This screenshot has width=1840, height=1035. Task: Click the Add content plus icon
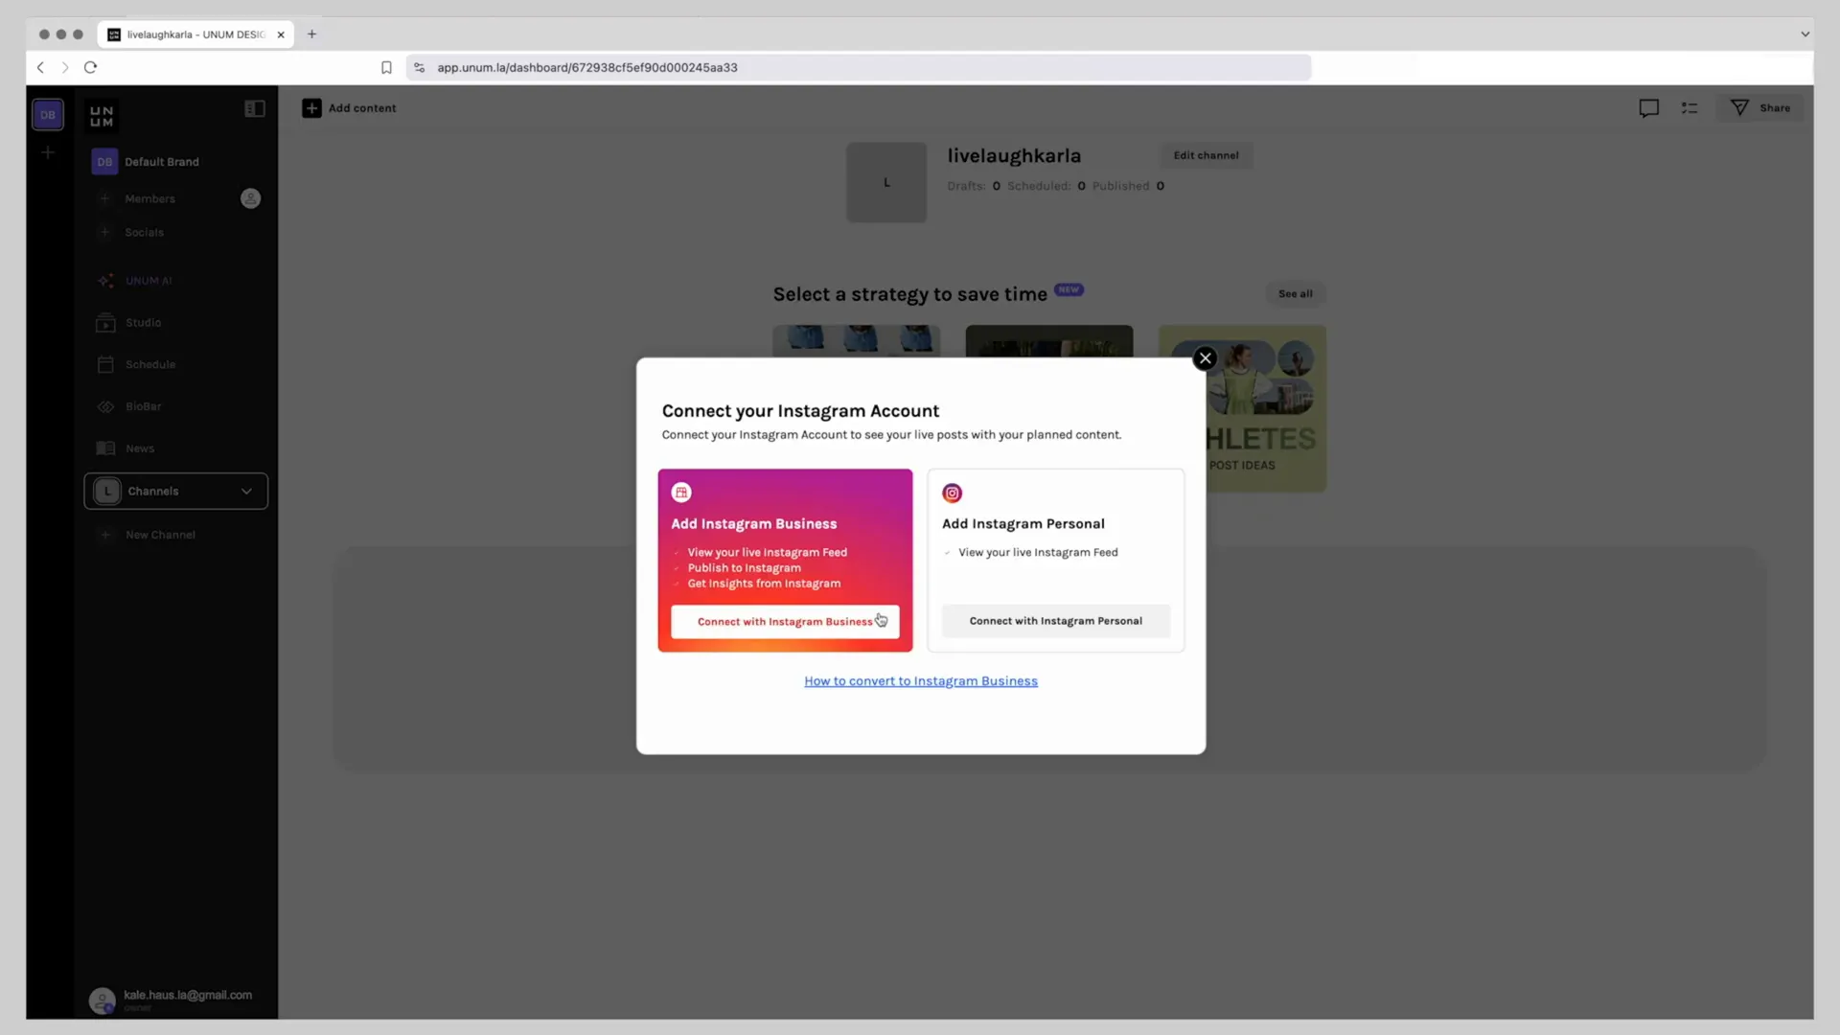311,108
